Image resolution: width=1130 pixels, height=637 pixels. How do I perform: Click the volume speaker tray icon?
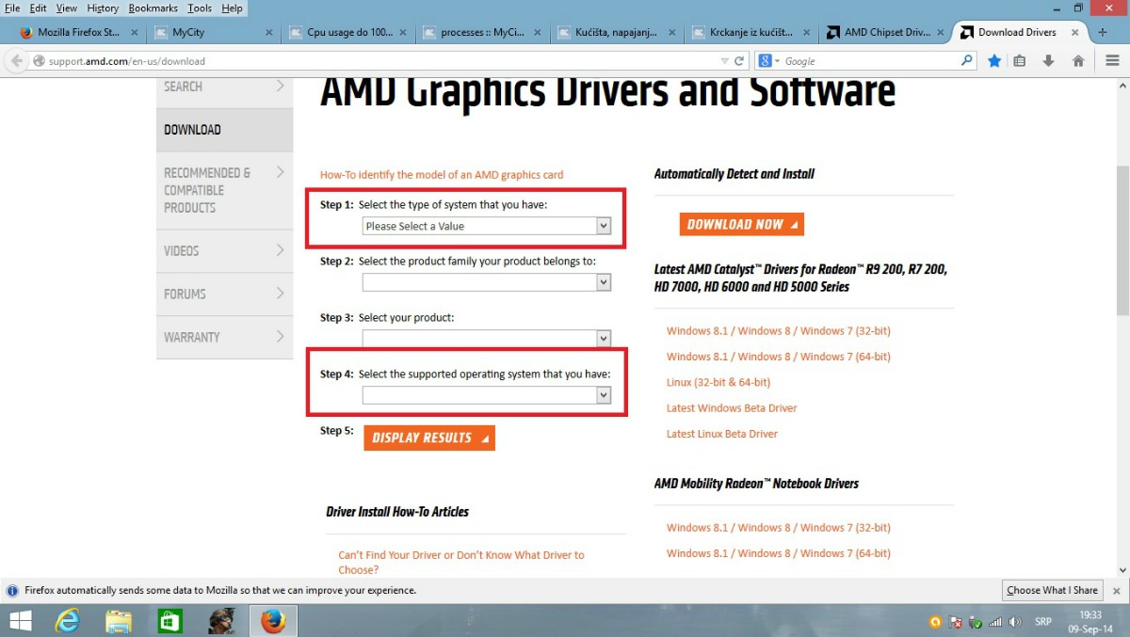click(1014, 622)
